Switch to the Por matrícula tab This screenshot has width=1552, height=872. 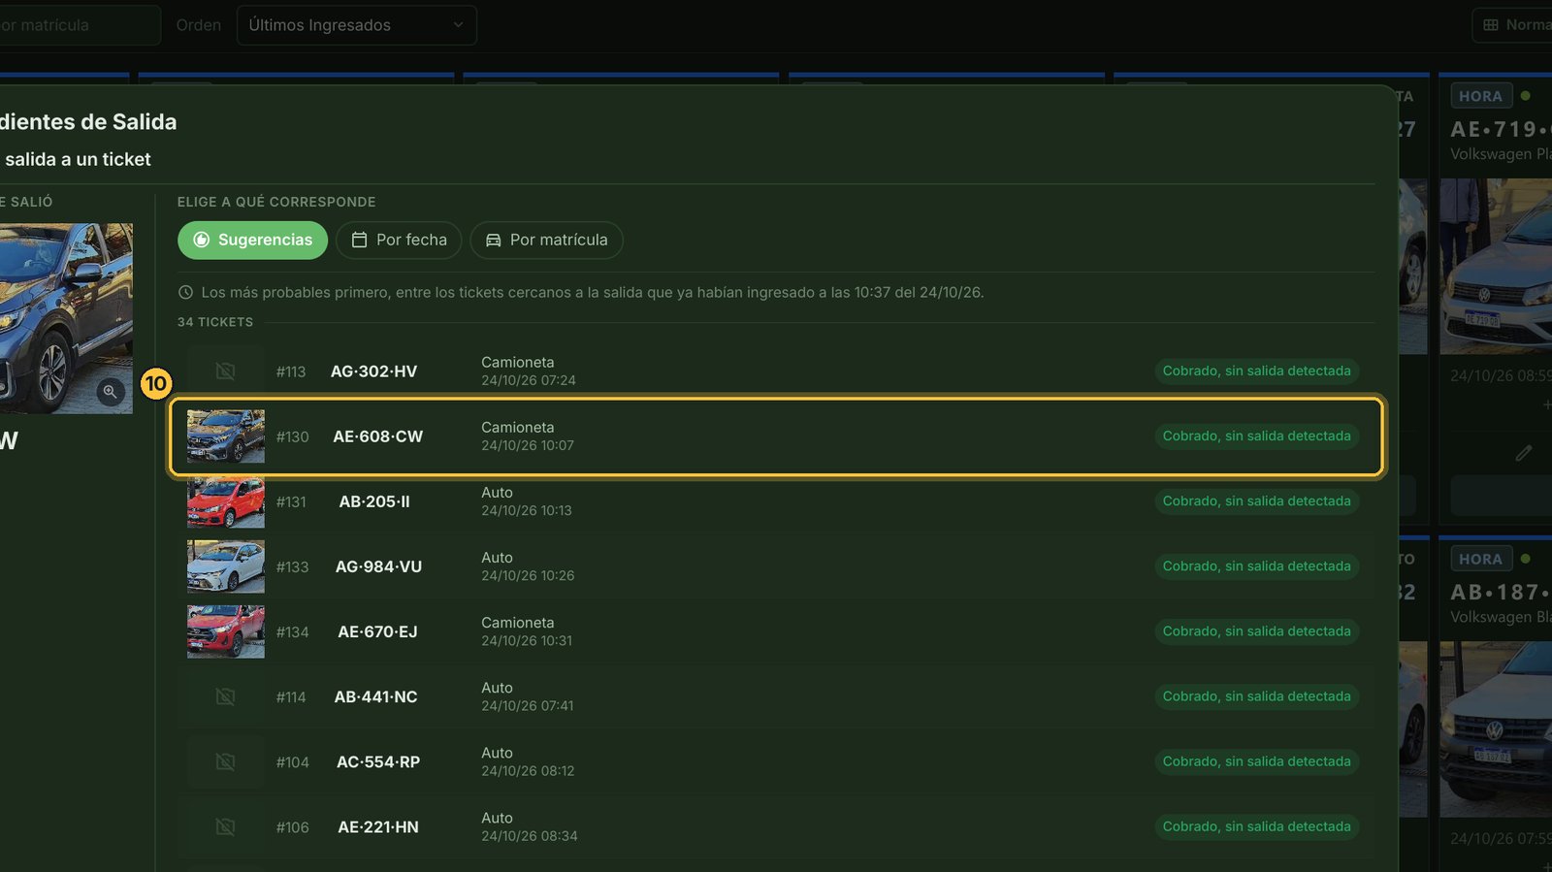click(546, 240)
